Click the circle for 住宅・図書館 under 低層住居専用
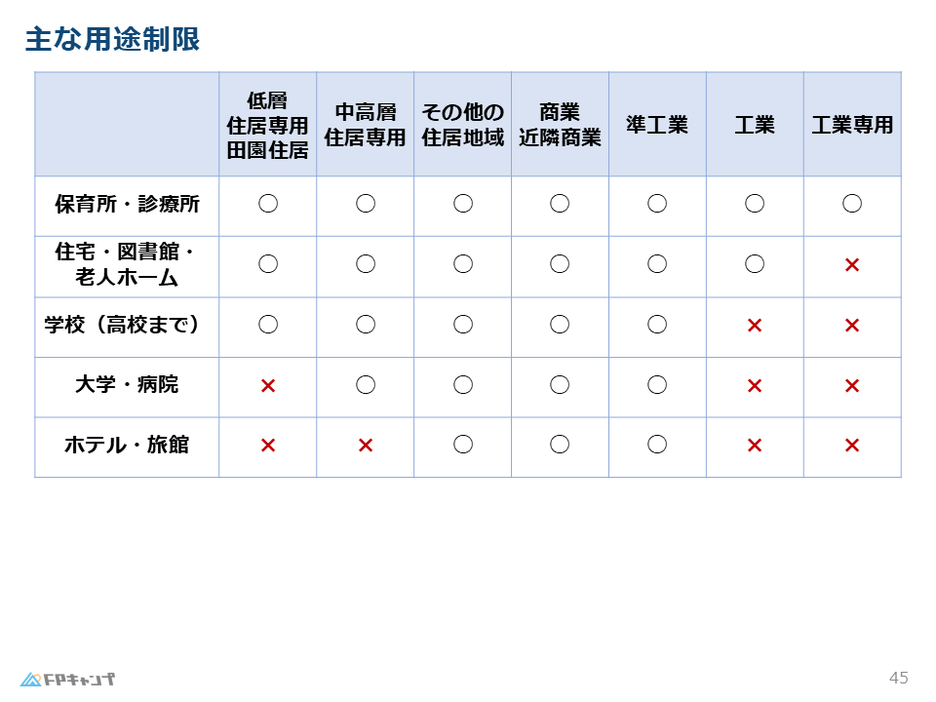936x702 pixels. pos(268,264)
